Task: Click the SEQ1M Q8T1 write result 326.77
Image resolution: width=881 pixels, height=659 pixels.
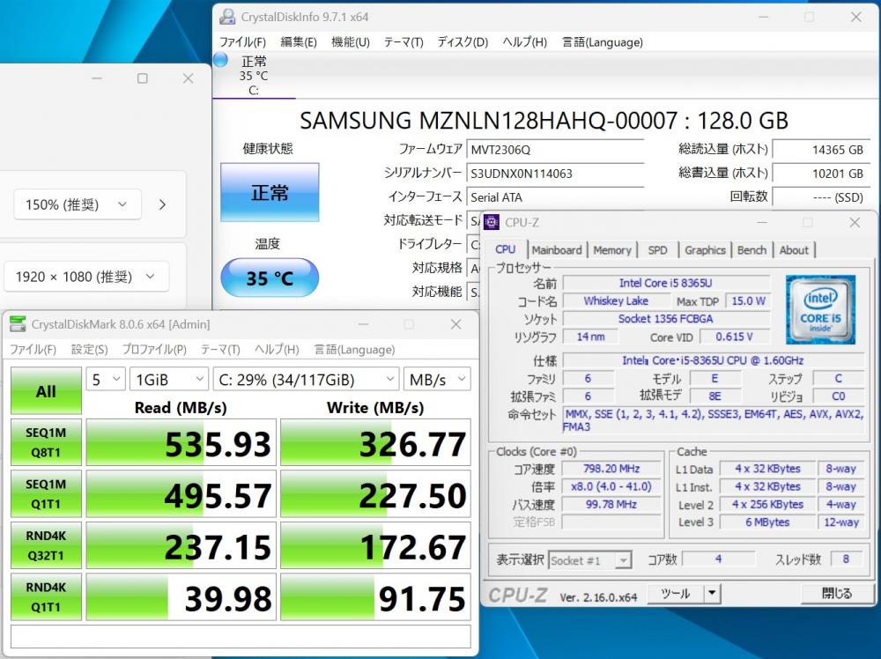Action: (x=375, y=442)
